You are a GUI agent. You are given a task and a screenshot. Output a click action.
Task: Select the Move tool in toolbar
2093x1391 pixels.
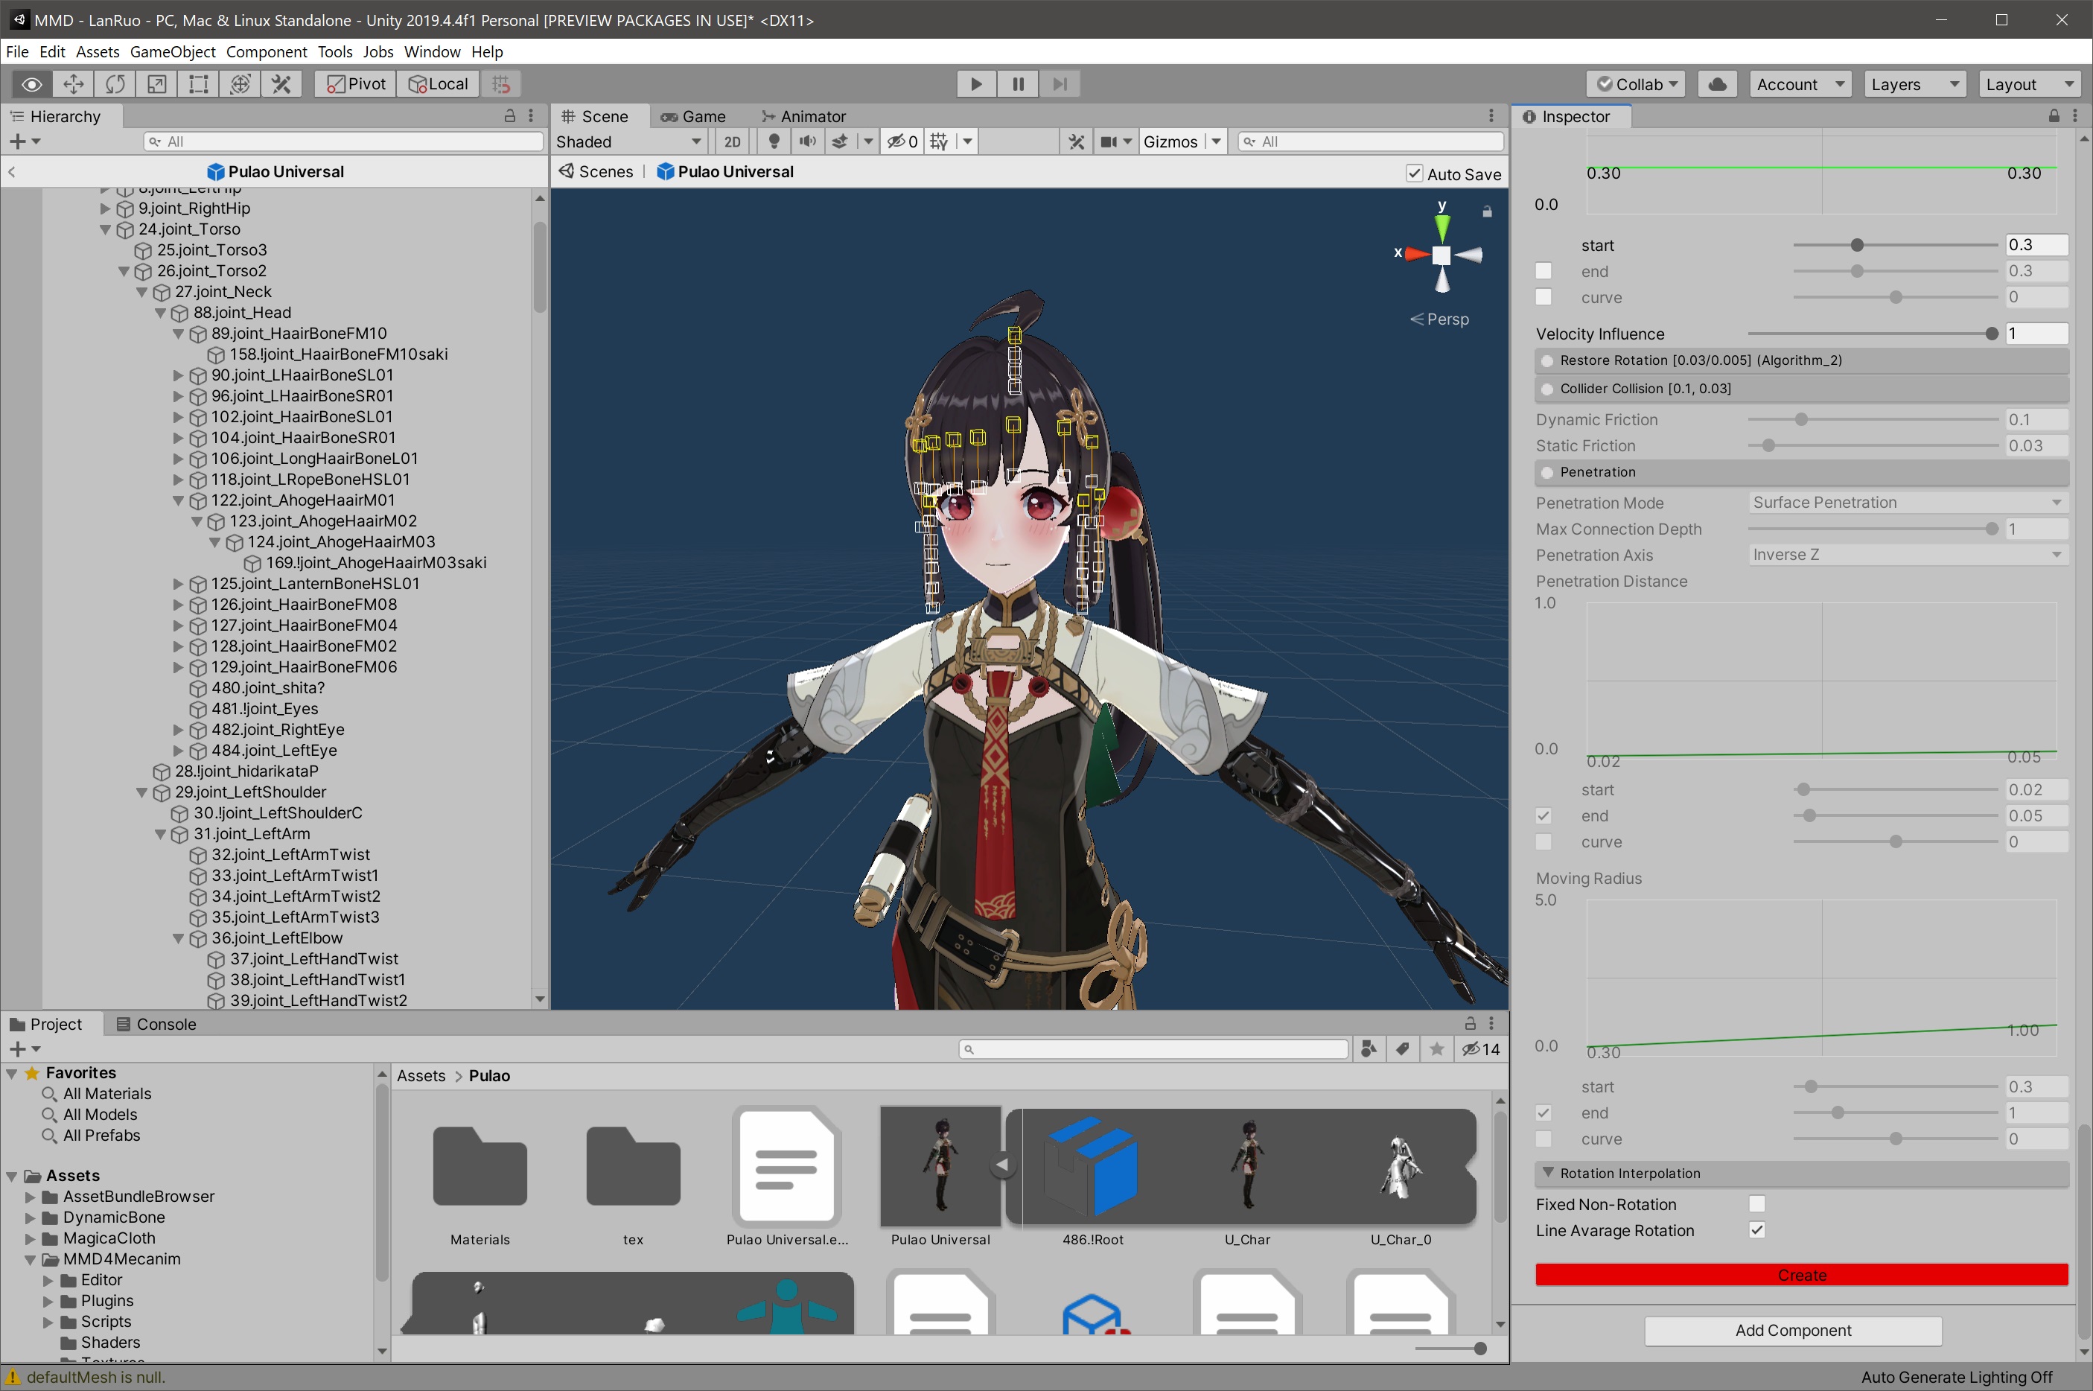[74, 84]
